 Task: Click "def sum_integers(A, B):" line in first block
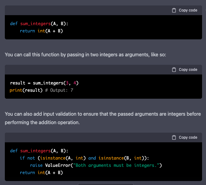39,24
